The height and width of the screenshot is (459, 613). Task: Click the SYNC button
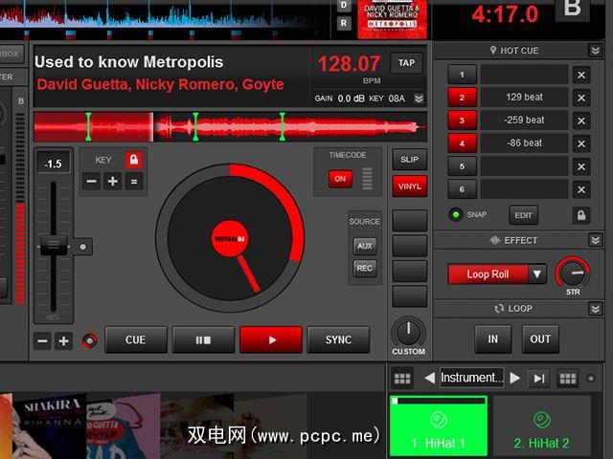(338, 340)
